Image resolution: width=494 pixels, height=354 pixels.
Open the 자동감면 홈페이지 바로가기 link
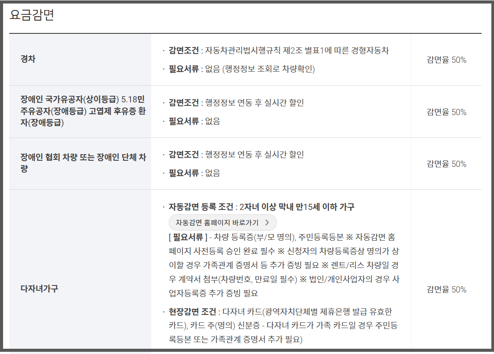(222, 223)
